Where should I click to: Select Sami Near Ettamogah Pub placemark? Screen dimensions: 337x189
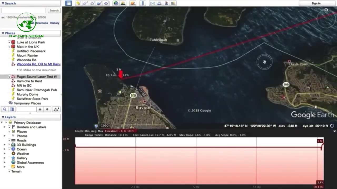tap(37, 90)
